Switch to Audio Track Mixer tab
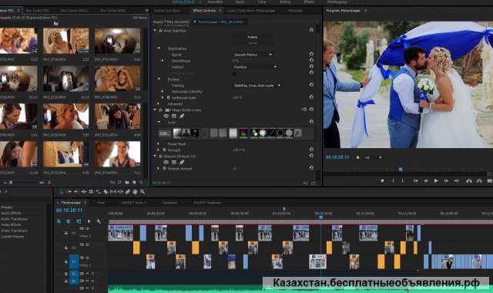 252,10
